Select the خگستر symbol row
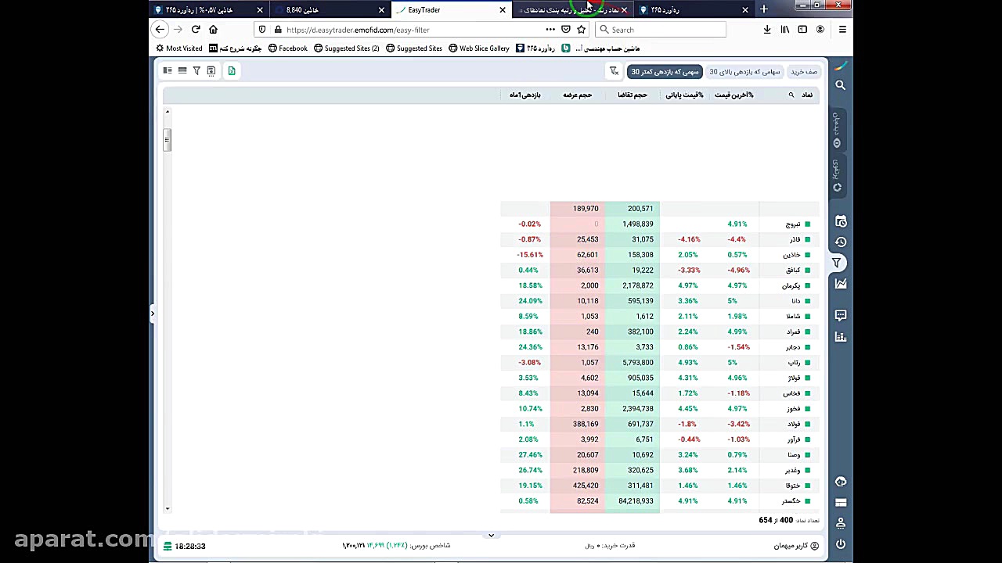Image resolution: width=1002 pixels, height=563 pixels. (660, 501)
